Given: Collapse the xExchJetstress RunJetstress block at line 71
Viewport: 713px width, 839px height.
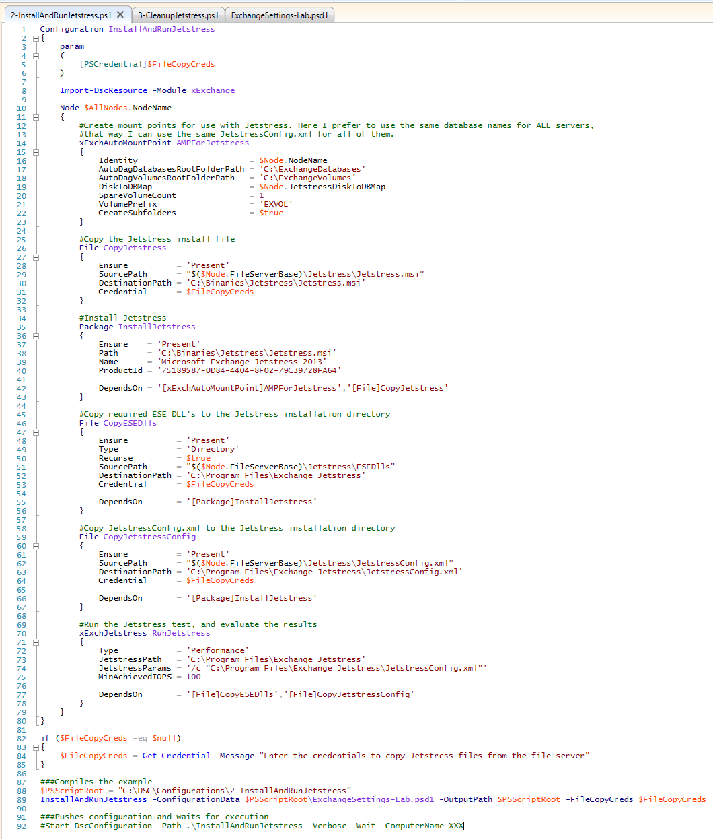Looking at the screenshot, I should pyautogui.click(x=36, y=642).
